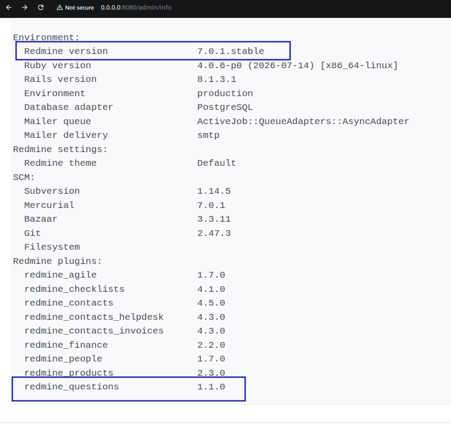Click the 'redmine_contacts_helpdesk' plugin name
The height and width of the screenshot is (425, 451).
coord(94,316)
